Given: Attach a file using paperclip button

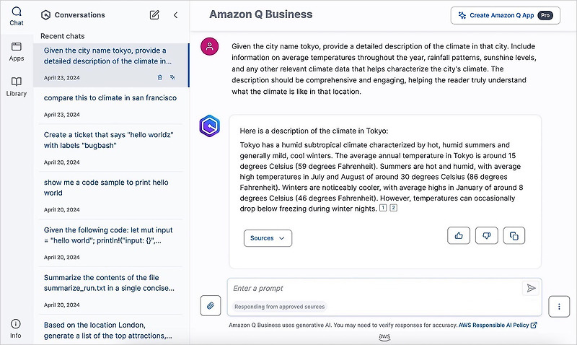Looking at the screenshot, I should coord(210,306).
